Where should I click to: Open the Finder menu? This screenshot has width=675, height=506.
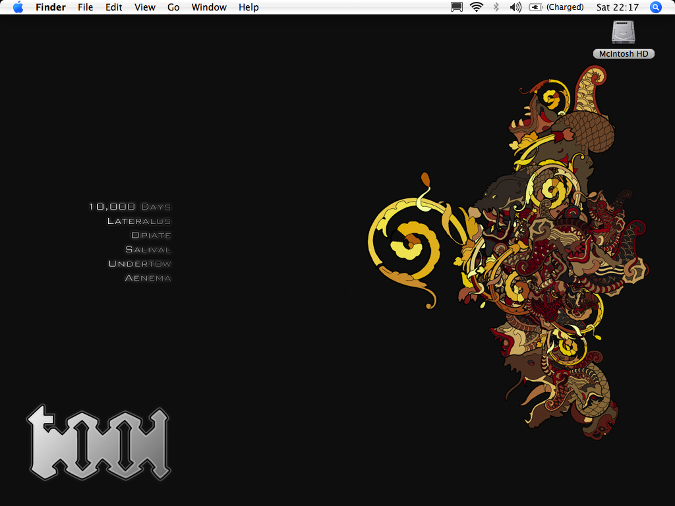(51, 7)
